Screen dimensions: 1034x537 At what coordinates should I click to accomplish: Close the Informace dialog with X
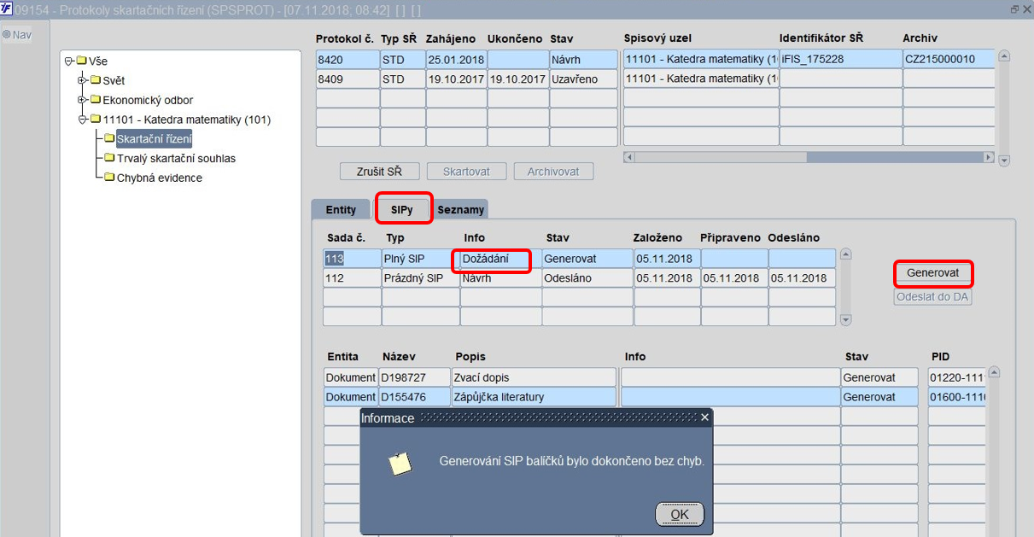pyautogui.click(x=704, y=417)
